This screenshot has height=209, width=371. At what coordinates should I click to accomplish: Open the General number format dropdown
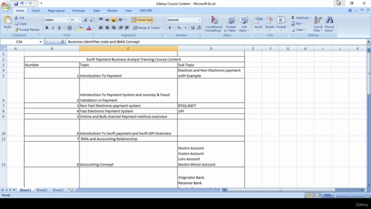(x=199, y=20)
